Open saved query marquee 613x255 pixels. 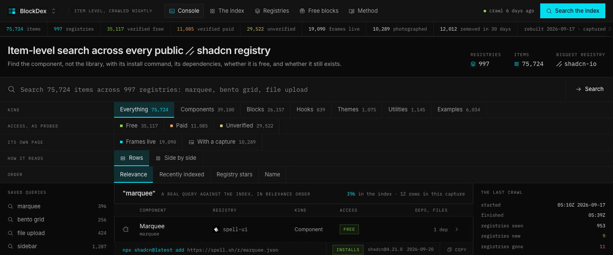point(57,206)
